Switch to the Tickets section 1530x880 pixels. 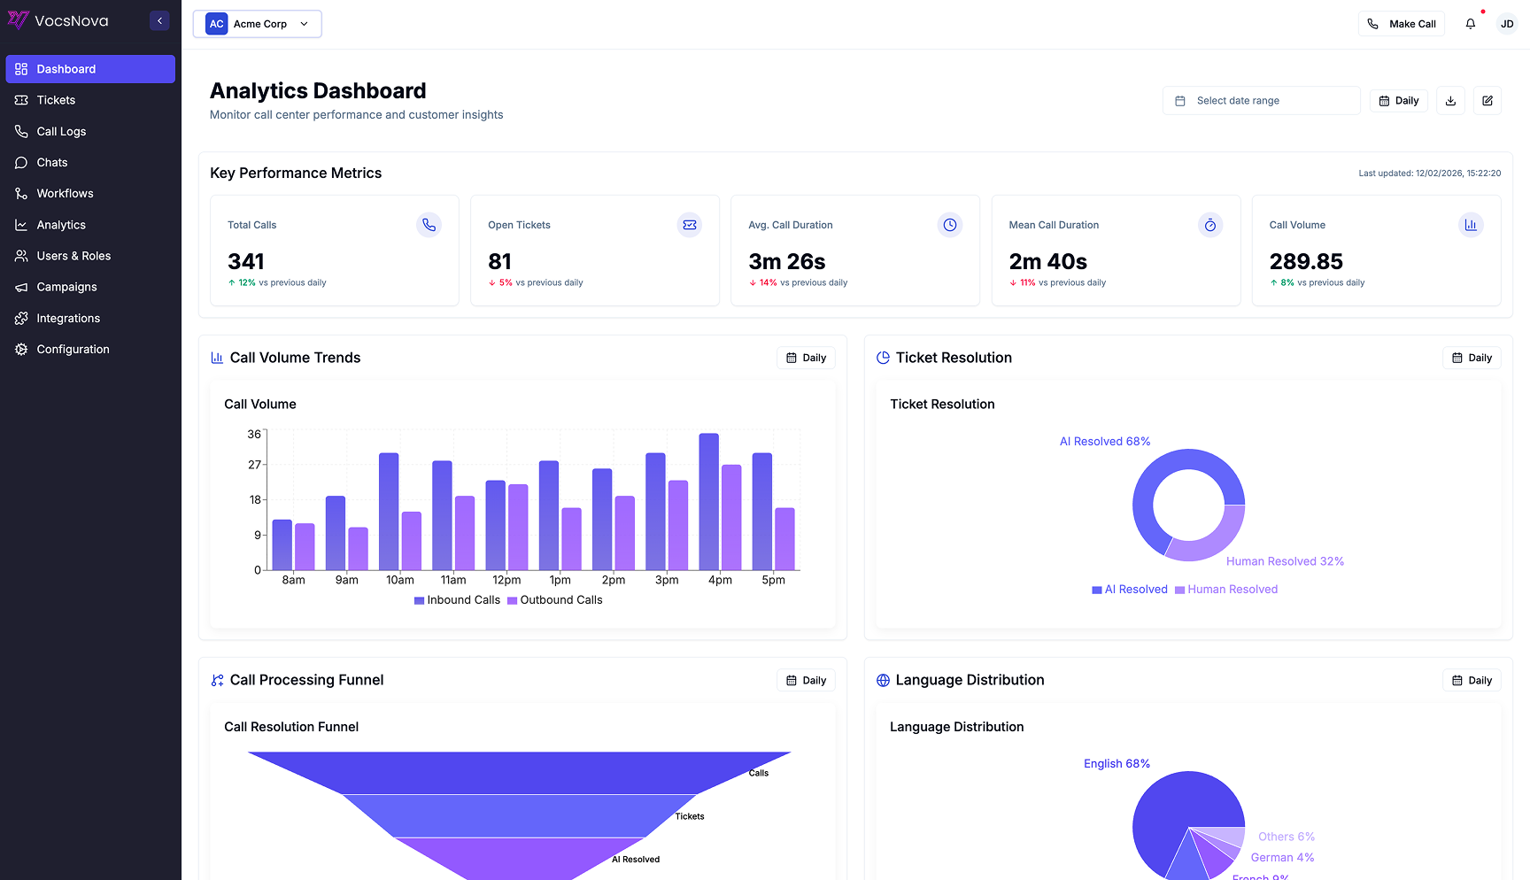(55, 100)
